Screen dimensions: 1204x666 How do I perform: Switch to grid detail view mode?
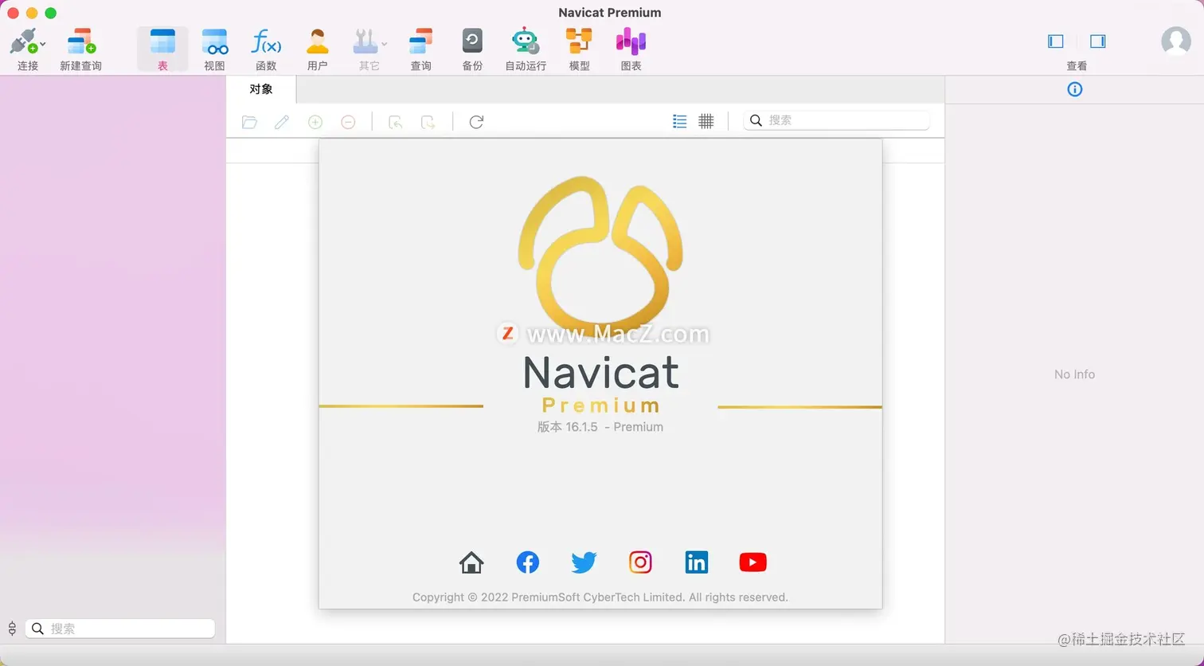pos(706,121)
